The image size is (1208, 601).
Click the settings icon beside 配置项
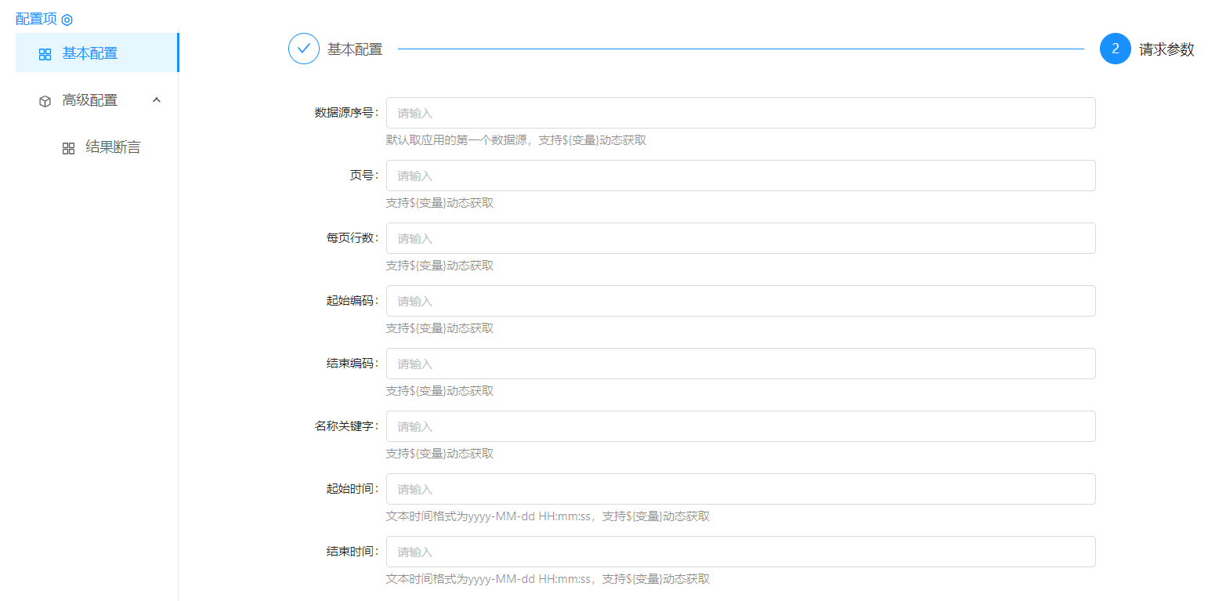coord(67,20)
